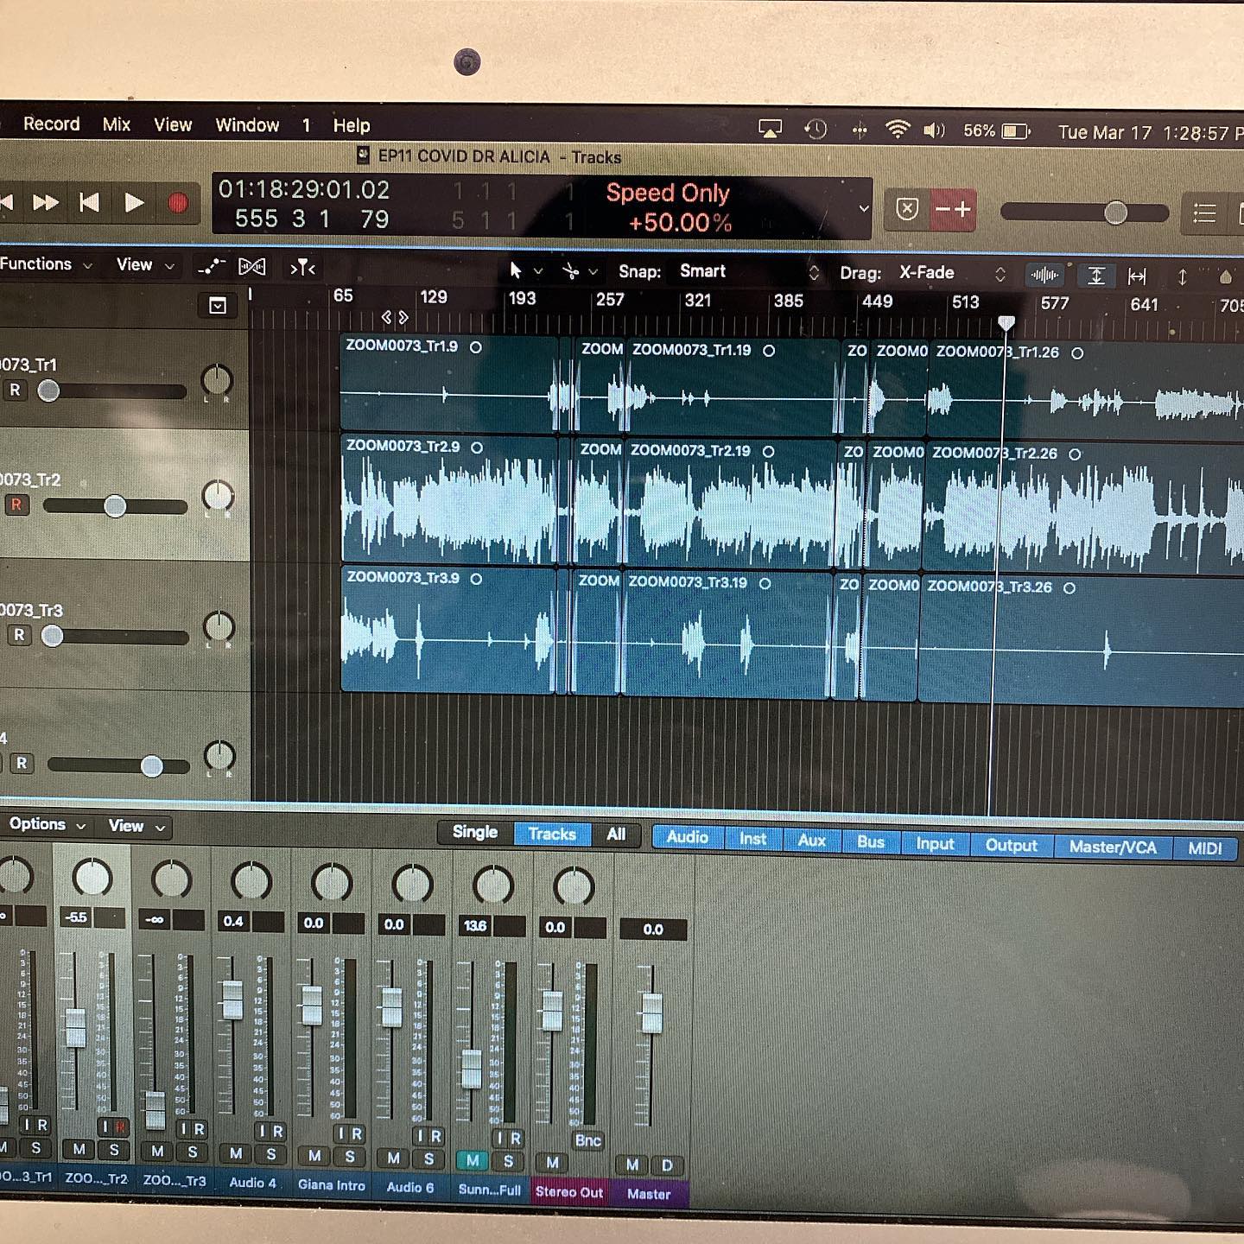
Task: Toggle the waveform zoom icon
Action: (x=1044, y=276)
